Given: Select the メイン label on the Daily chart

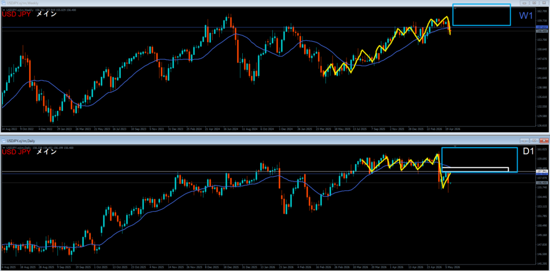Looking at the screenshot, I should pos(47,152).
